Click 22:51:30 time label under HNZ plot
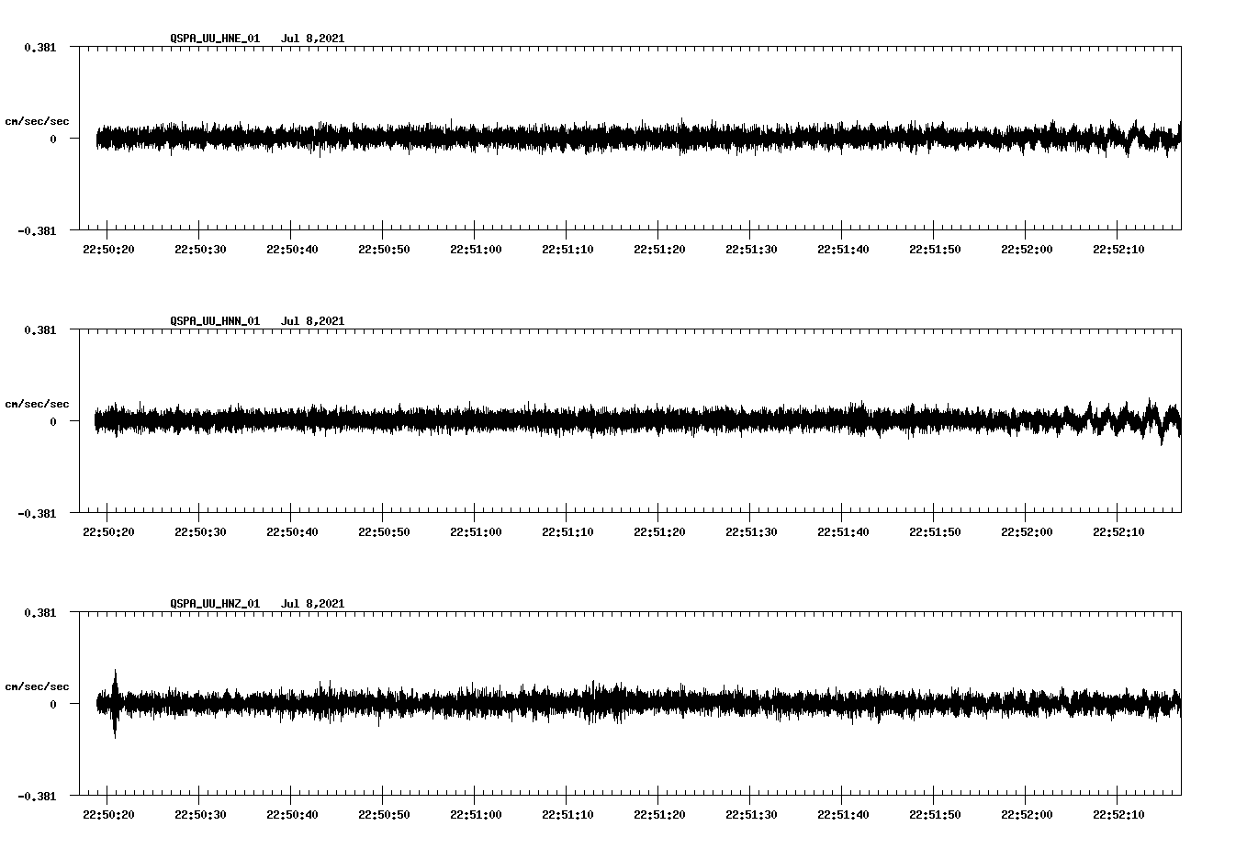Viewport: 1247px width, 848px height. pyautogui.click(x=751, y=815)
